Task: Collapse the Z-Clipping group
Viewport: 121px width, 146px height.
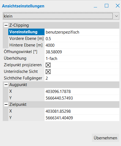Action: [6, 25]
